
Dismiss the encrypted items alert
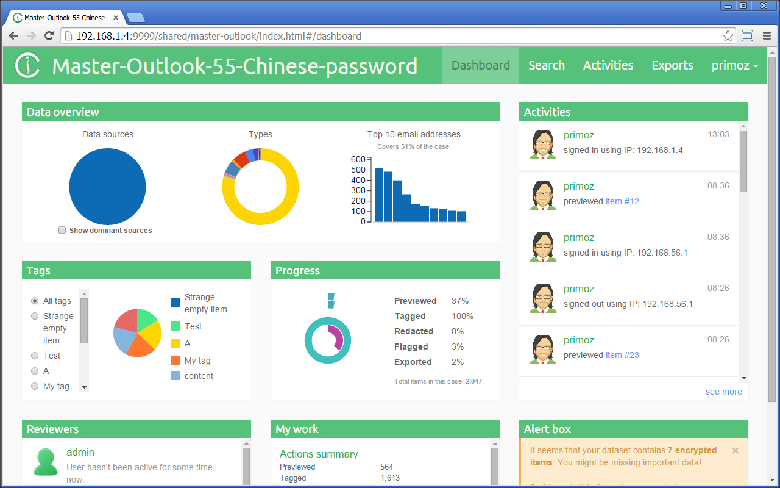(x=735, y=451)
